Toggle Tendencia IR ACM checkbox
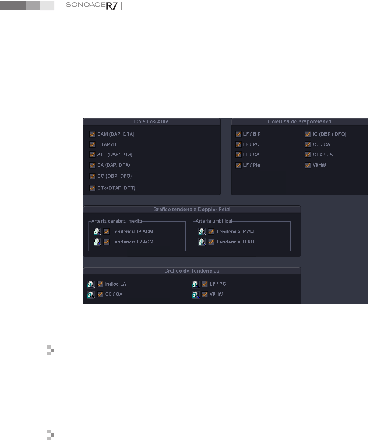Screen dimensions: 368x440 [106, 242]
